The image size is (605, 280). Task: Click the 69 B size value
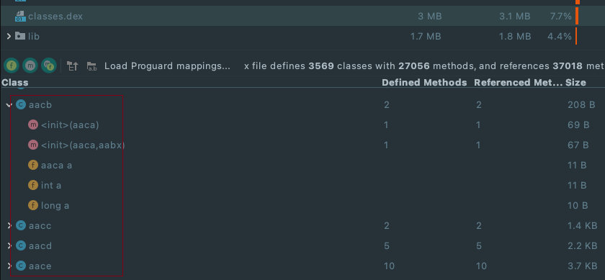[578, 125]
